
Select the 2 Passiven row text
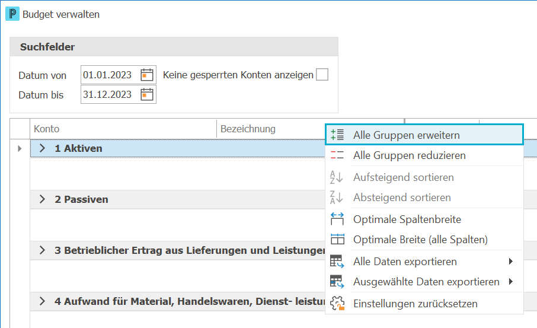tap(82, 199)
